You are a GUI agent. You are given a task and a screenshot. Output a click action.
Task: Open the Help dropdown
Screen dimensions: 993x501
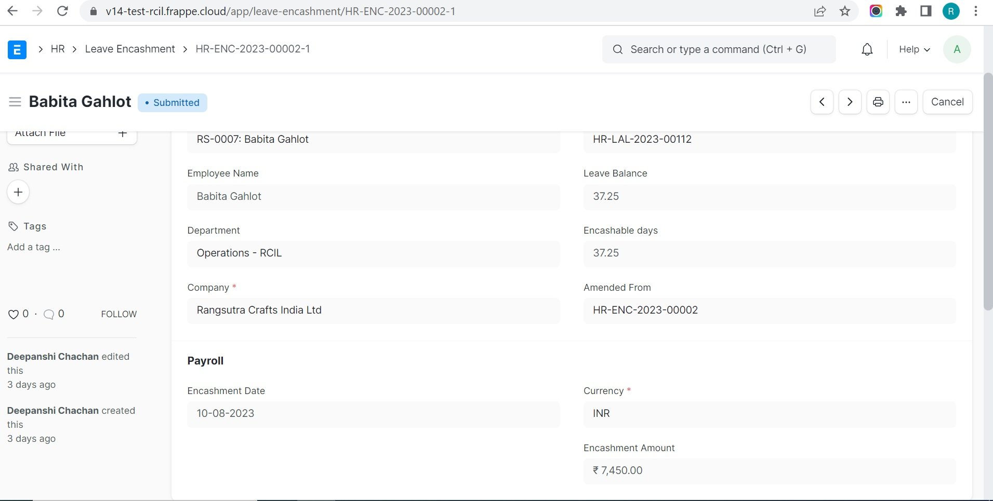(x=913, y=49)
